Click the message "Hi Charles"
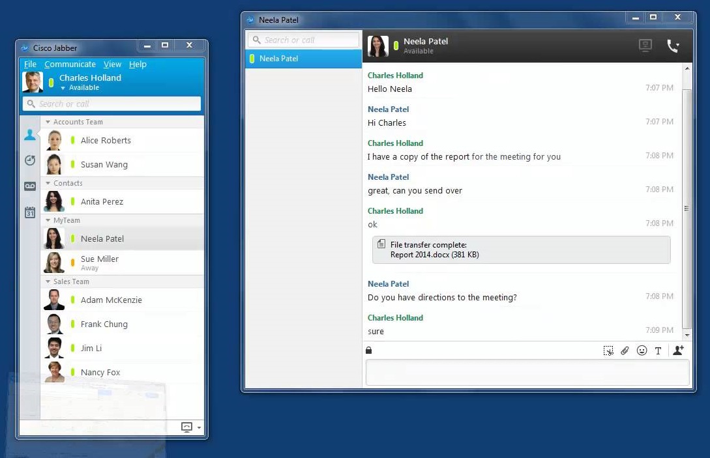 (387, 123)
